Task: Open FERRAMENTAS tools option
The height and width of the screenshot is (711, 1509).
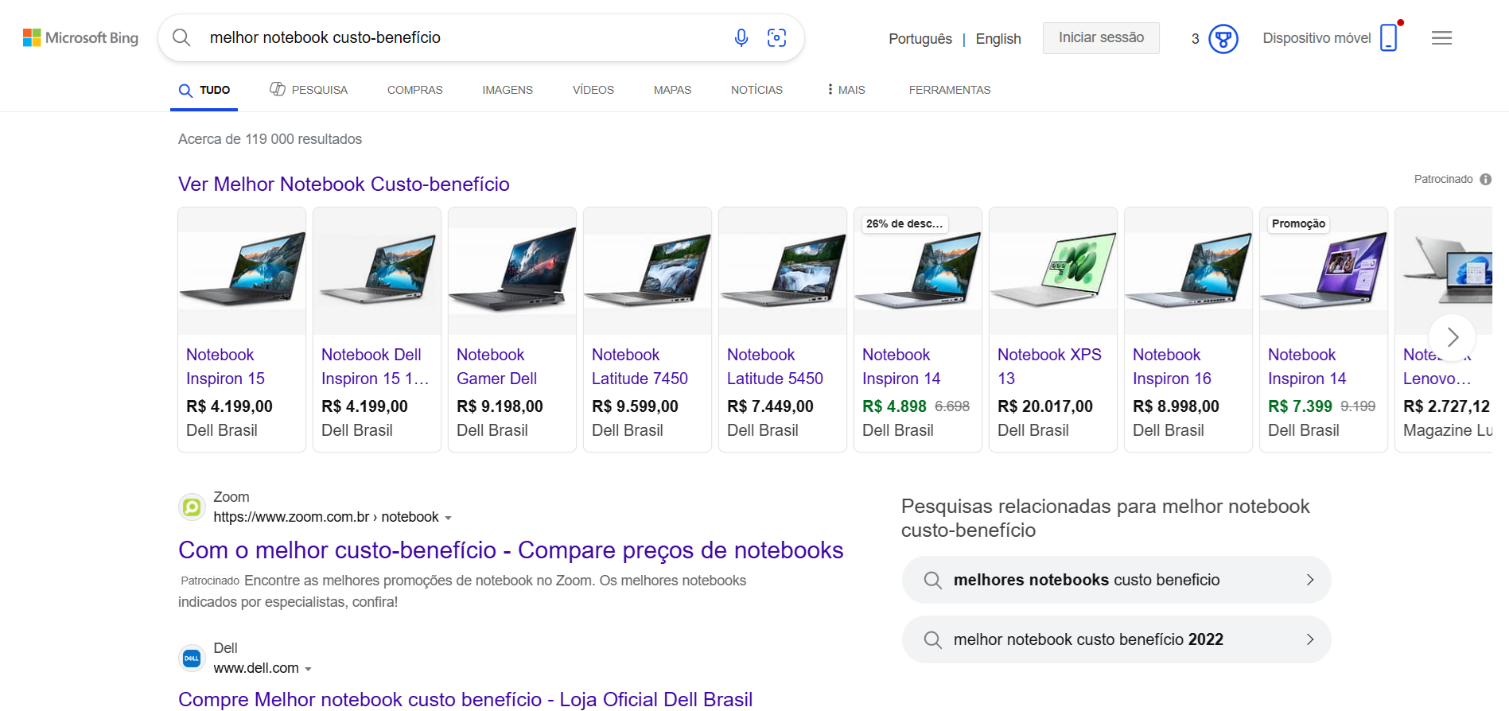Action: pos(950,90)
